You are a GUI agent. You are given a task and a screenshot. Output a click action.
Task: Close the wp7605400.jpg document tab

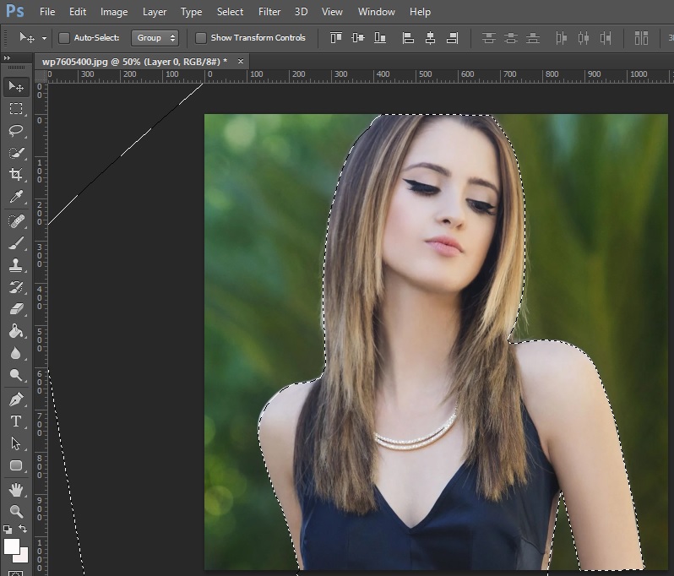pos(241,62)
